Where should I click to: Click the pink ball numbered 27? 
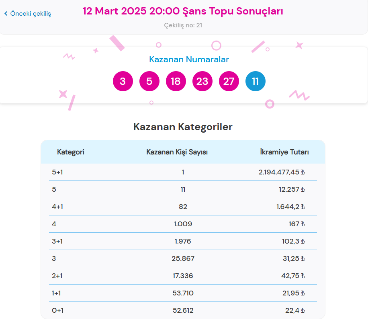pos(229,82)
